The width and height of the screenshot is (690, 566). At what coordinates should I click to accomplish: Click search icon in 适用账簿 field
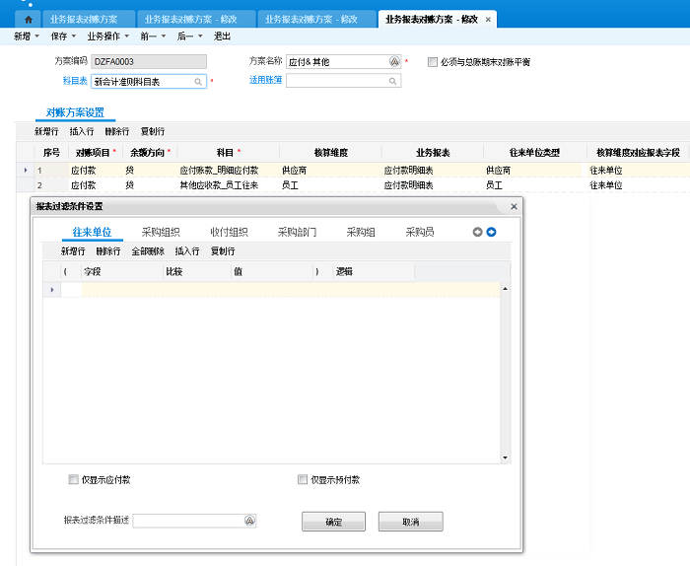click(393, 81)
